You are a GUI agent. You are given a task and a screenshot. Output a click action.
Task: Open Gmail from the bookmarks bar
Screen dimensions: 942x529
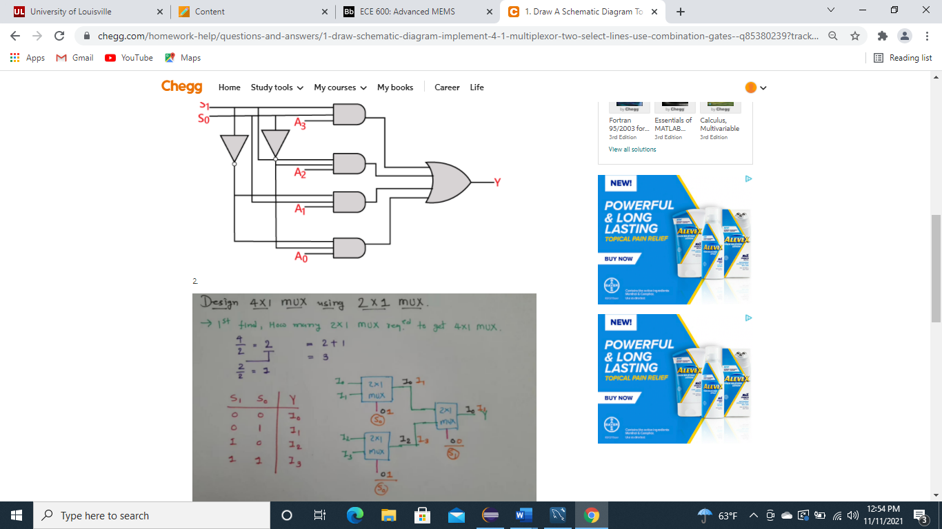(73, 58)
